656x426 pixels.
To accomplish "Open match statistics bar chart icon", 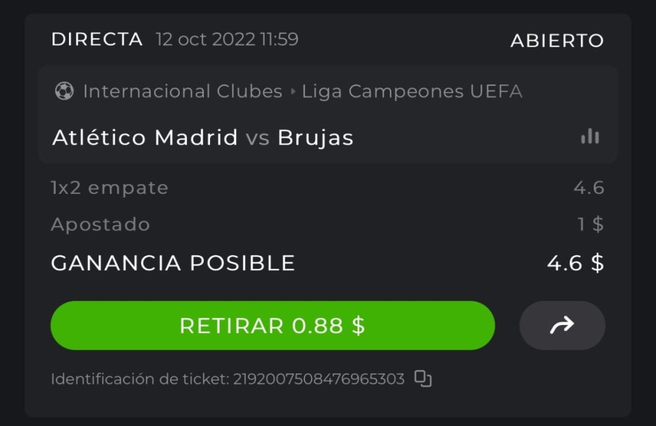I will click(x=590, y=136).
